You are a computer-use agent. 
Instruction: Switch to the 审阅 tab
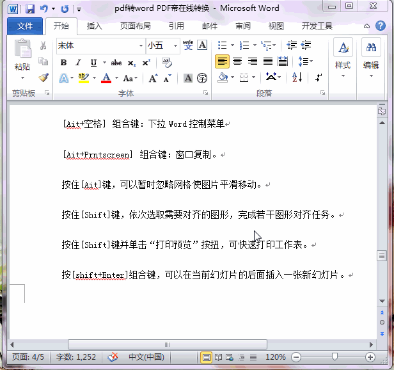[243, 26]
